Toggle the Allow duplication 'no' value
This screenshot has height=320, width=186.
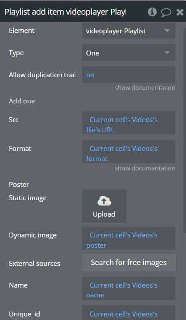[x=90, y=75]
